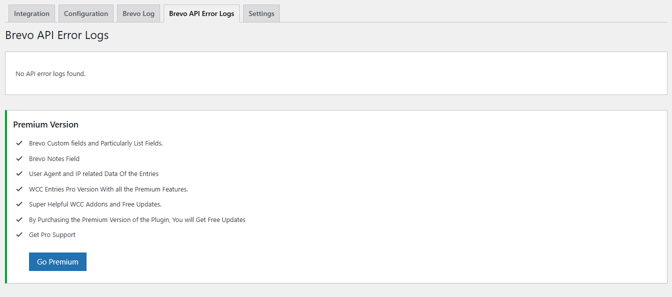The image size is (672, 297).
Task: Click checkmark next to WCC Entries Pro Version
Action: pos(20,189)
